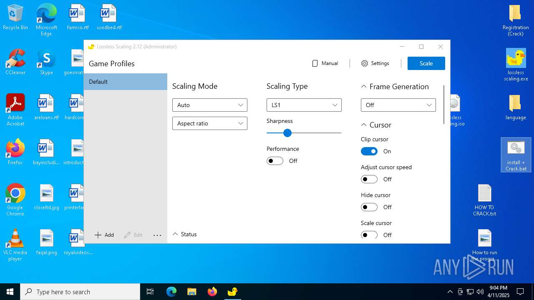Select the closeltd.jpg image file
The height and width of the screenshot is (300, 534).
[46, 197]
